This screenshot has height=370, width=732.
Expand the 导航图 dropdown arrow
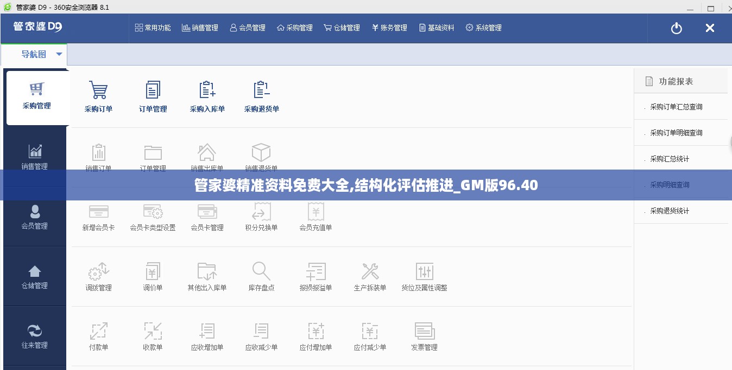pos(59,54)
